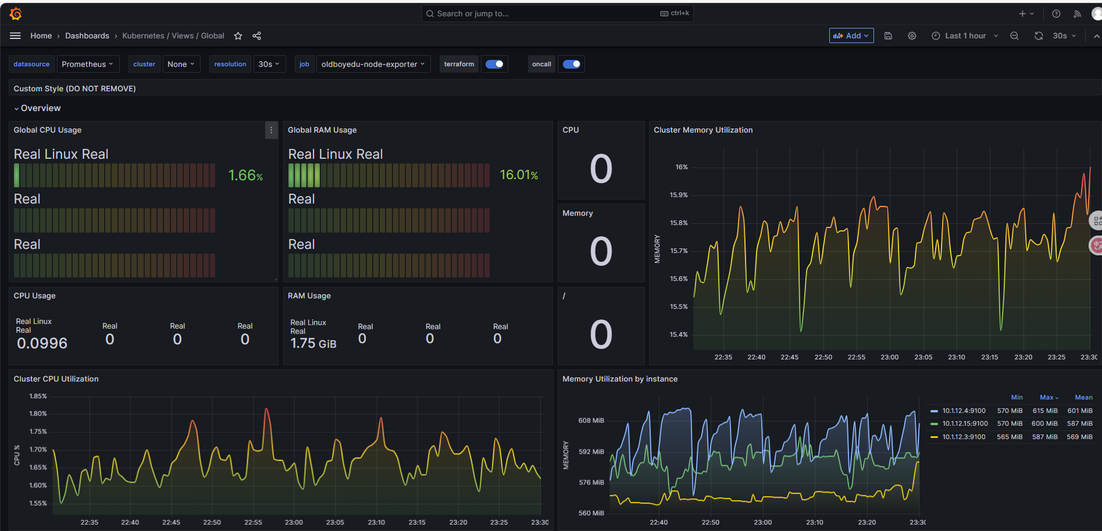Open the help question mark icon
The width and height of the screenshot is (1102, 531).
tap(1056, 14)
